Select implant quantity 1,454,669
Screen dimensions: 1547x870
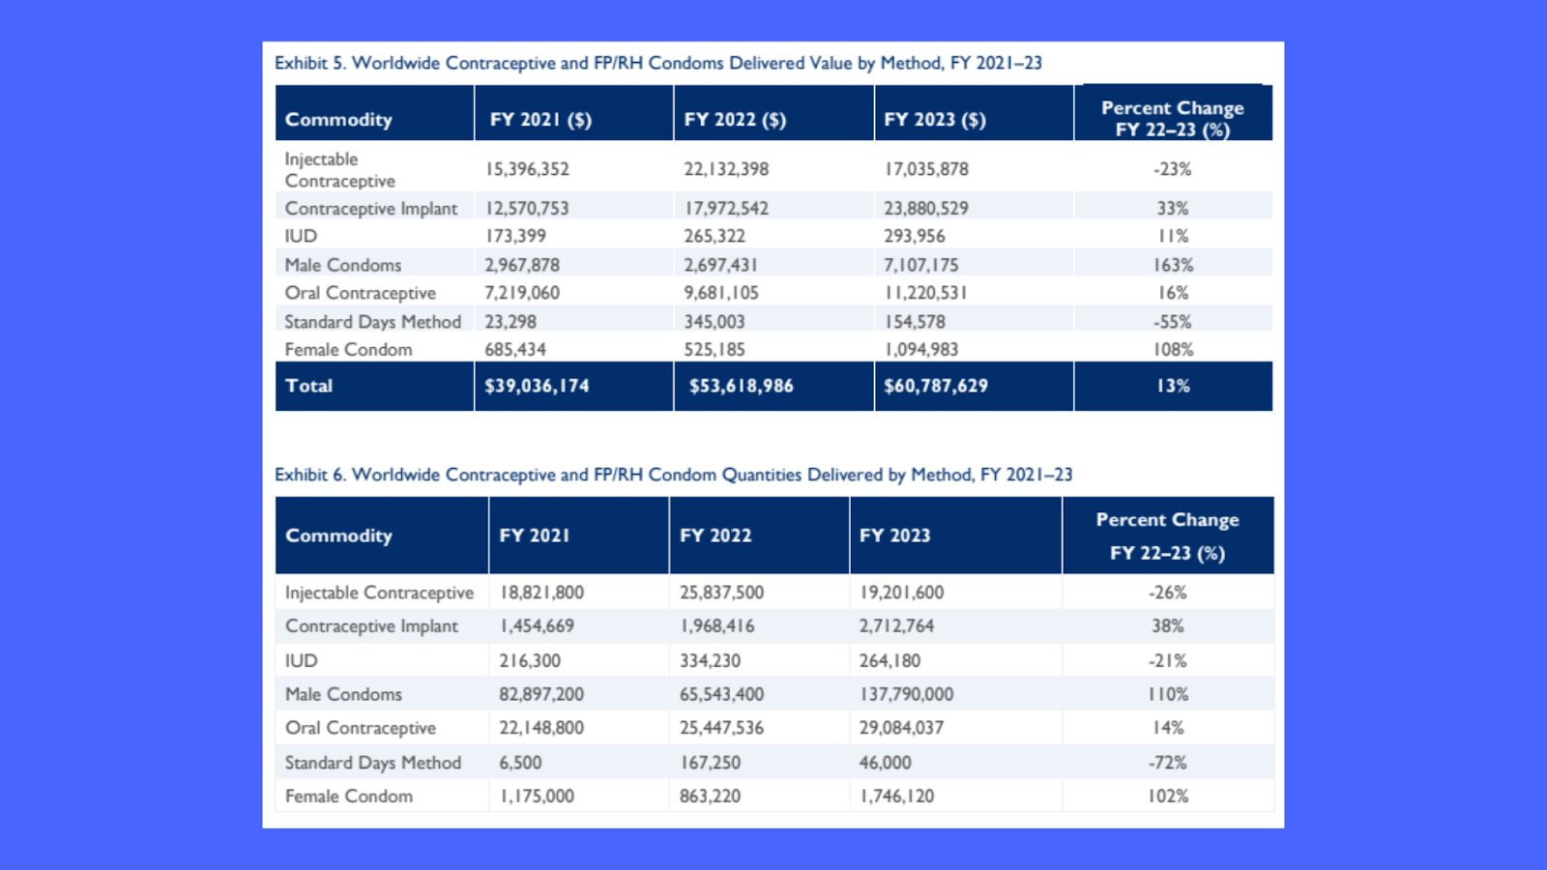[537, 626]
